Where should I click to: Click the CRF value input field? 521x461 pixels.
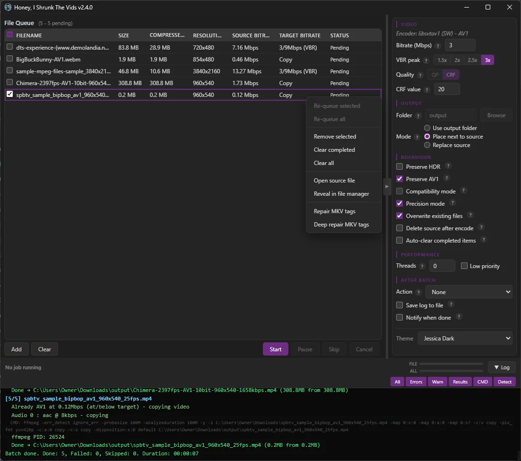coord(447,89)
